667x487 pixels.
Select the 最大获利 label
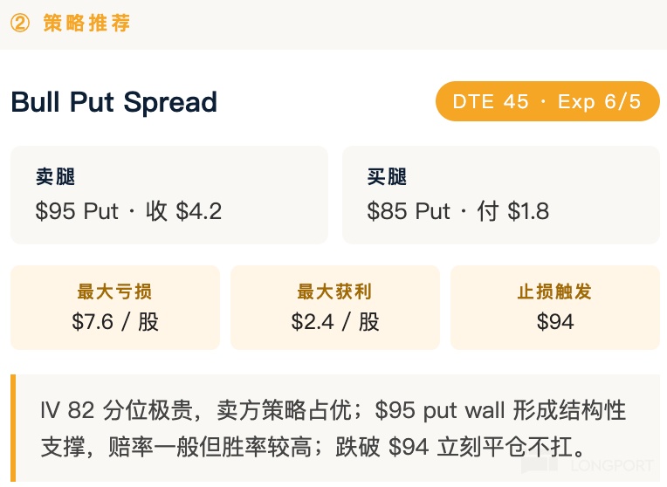(x=334, y=292)
